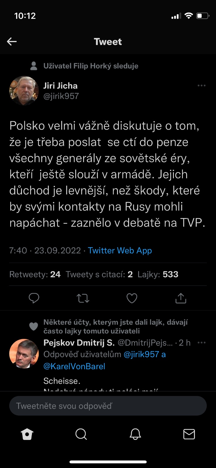
Task: Open Jiri Jicha's profile picture
Action: [x=24, y=91]
